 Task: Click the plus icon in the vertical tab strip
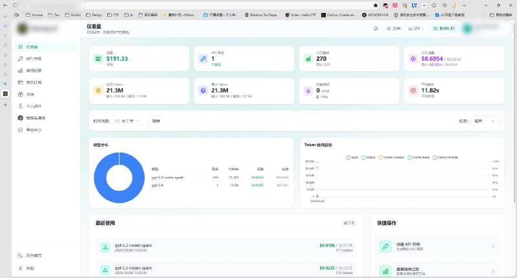5,105
